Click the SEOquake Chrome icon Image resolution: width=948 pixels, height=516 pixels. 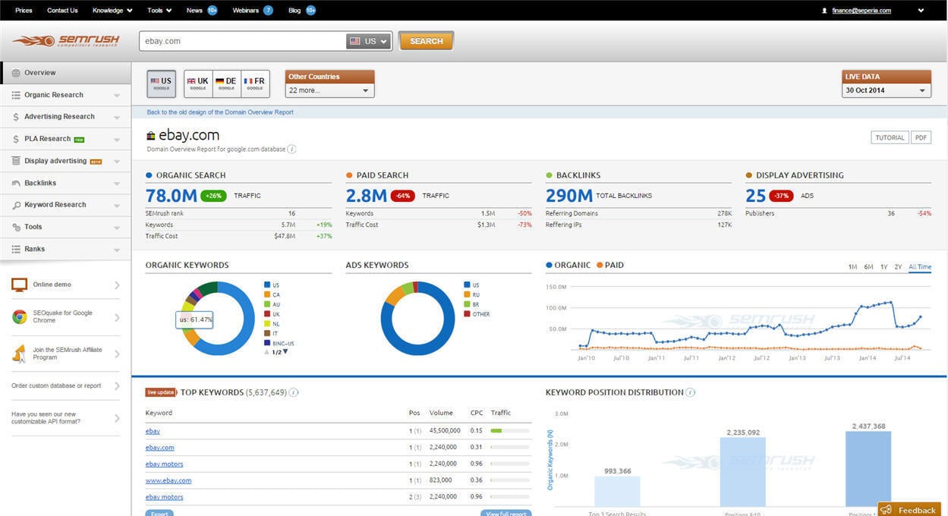(20, 317)
